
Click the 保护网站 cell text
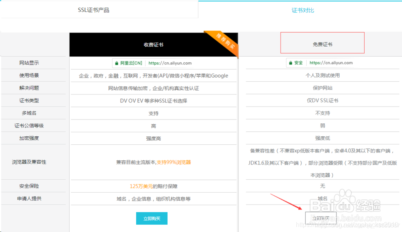tap(322, 88)
